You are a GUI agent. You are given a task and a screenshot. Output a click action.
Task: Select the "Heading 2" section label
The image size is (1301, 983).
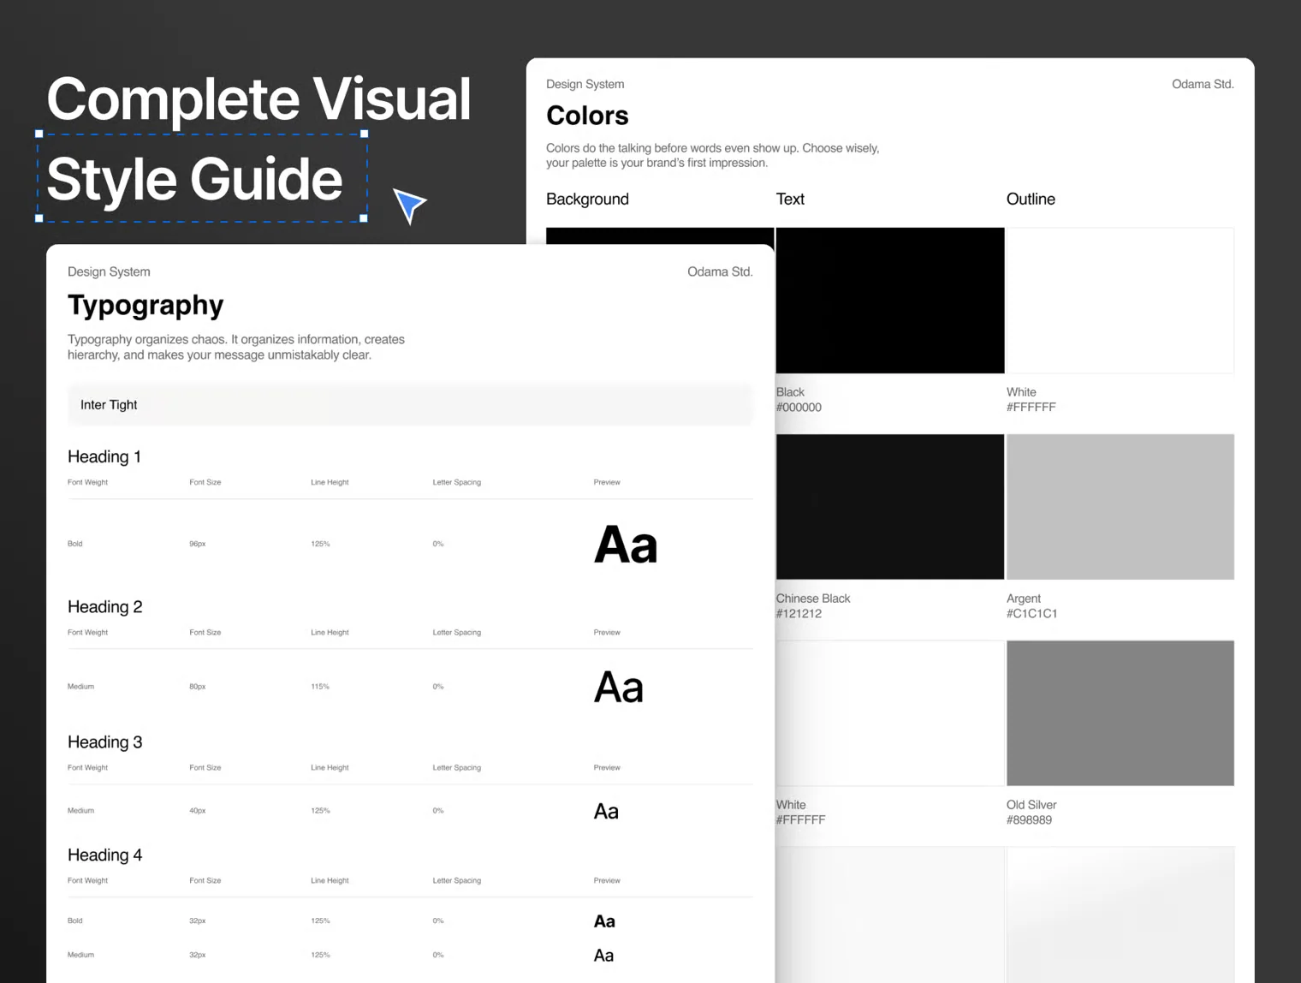105,606
